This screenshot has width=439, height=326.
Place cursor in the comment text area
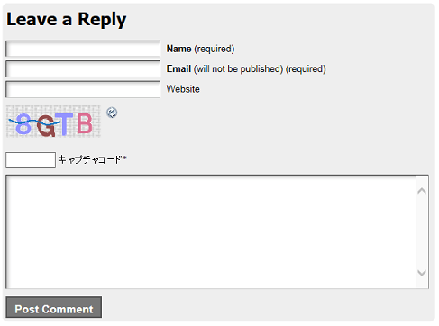(x=211, y=231)
